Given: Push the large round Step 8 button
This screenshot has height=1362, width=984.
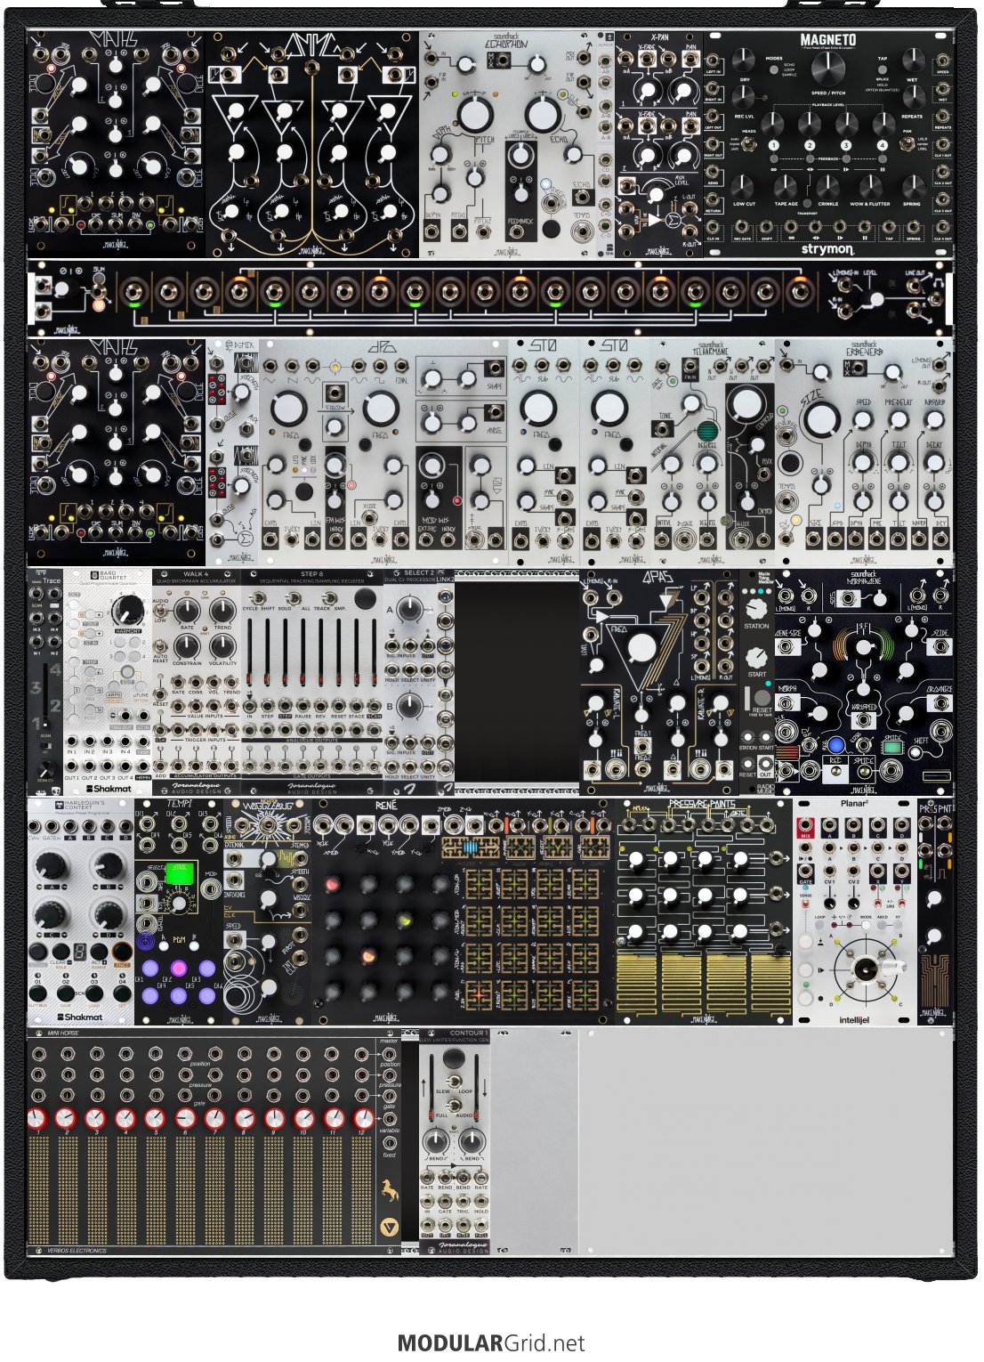Looking at the screenshot, I should coord(365,599).
